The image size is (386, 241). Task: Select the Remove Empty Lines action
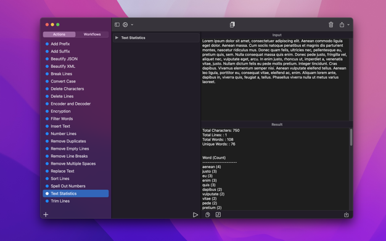point(76,149)
